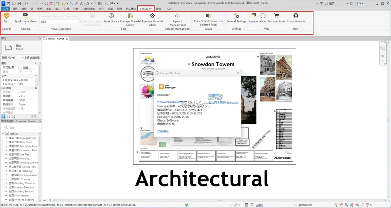The height and width of the screenshot is (208, 391).
Task: Click the link ending in Enscape in About dialog
Action: point(223,102)
